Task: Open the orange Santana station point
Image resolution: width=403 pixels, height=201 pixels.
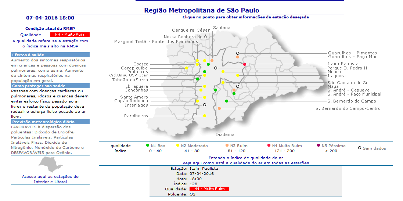Action: tap(212, 61)
